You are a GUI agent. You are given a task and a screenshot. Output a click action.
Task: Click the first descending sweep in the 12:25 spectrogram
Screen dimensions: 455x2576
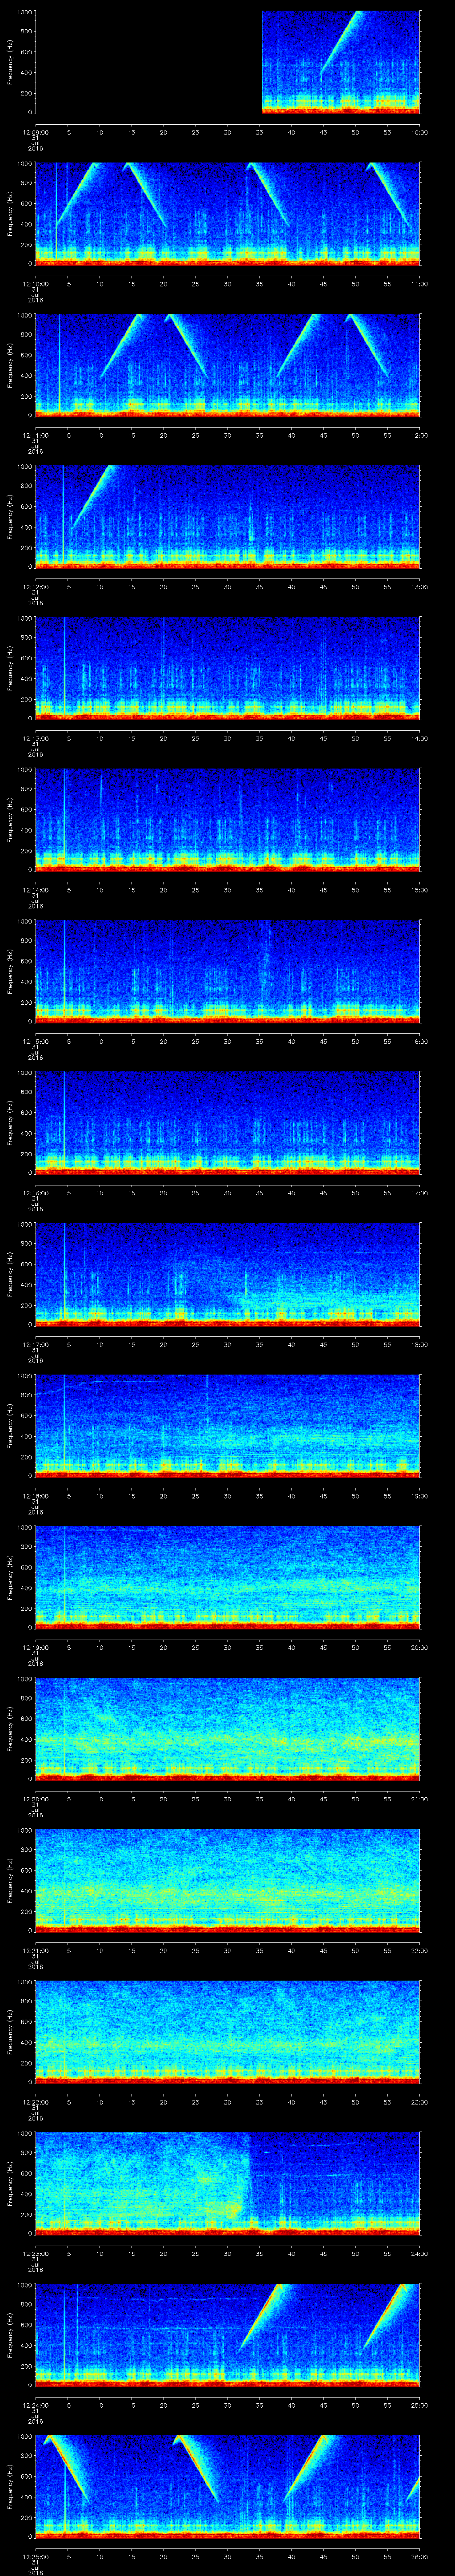pos(65,2470)
